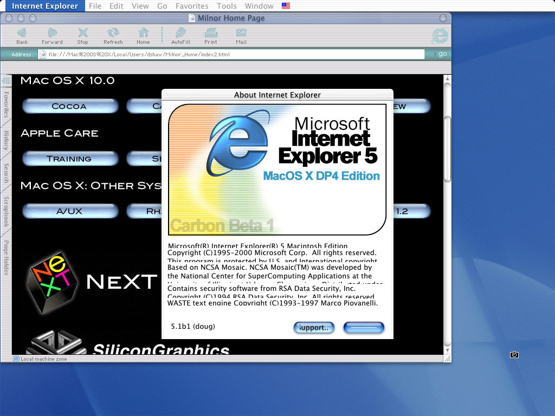555x416 pixels.
Task: Click the window resize grip corner
Action: (447, 359)
